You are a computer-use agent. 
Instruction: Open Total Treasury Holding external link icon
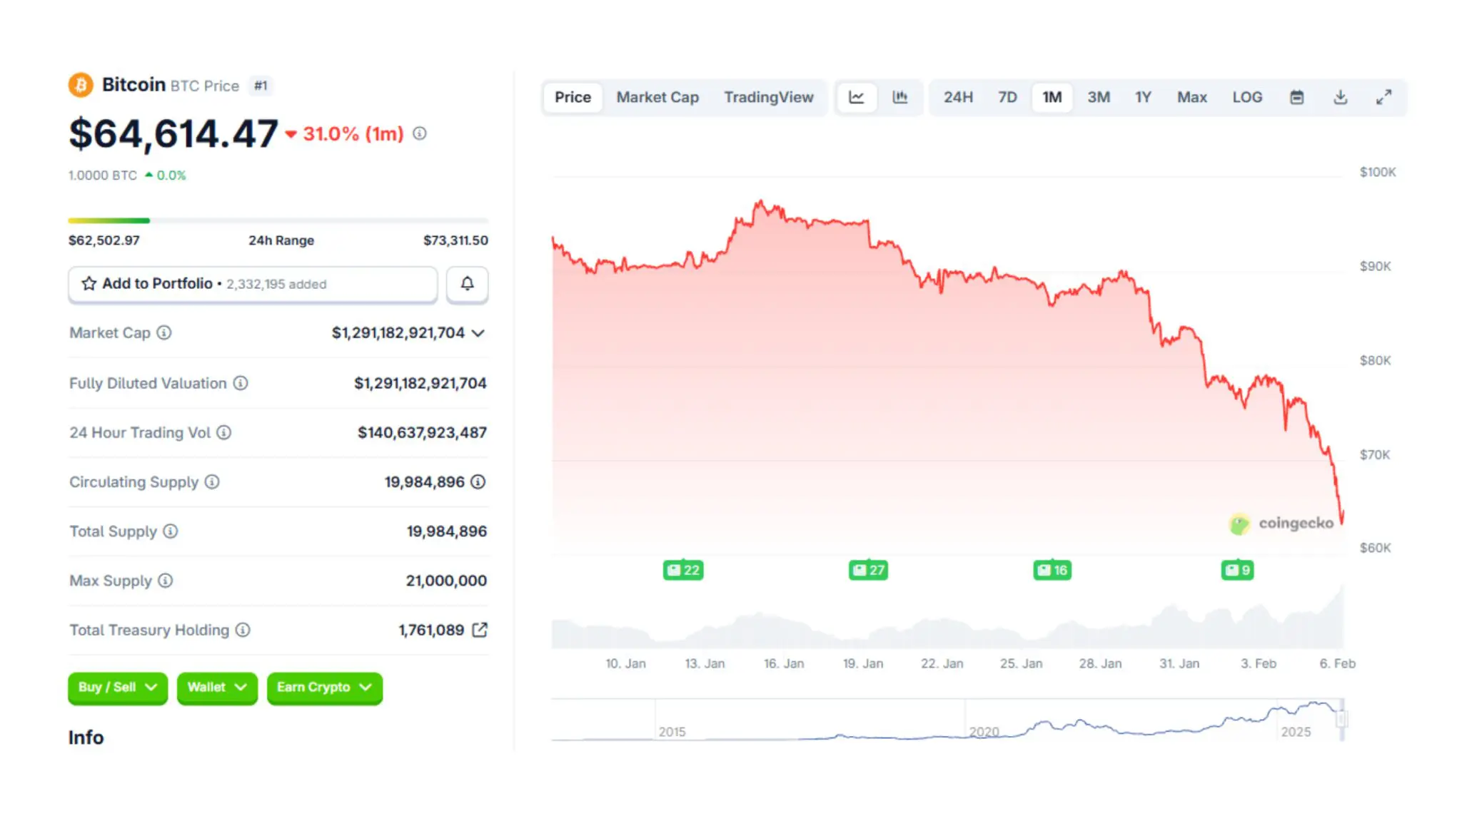click(x=480, y=630)
